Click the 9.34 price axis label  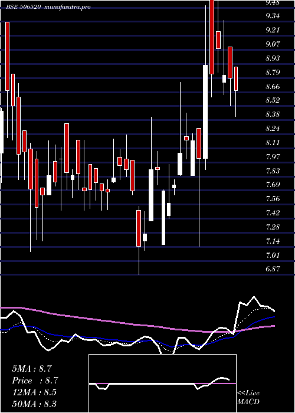tap(273, 16)
